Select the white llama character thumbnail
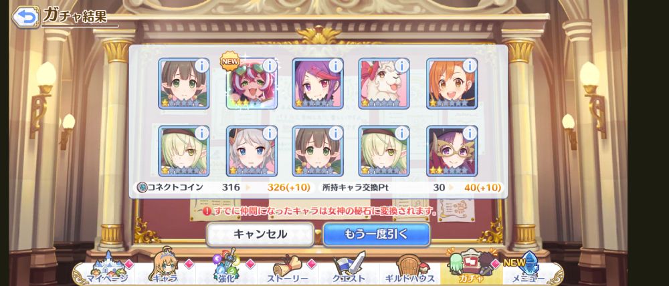The image size is (669, 286). click(x=384, y=84)
